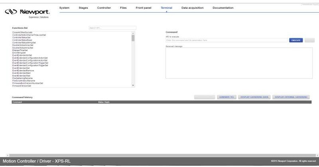This screenshot has width=319, height=167.
Task: Click inside the Received message box
Action: (239, 63)
